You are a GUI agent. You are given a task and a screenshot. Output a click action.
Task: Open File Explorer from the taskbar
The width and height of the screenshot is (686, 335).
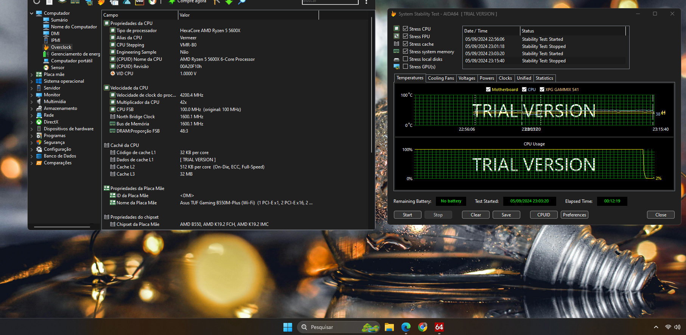(389, 327)
